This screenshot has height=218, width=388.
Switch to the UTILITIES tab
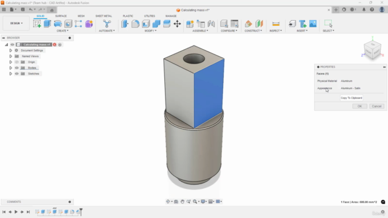150,16
